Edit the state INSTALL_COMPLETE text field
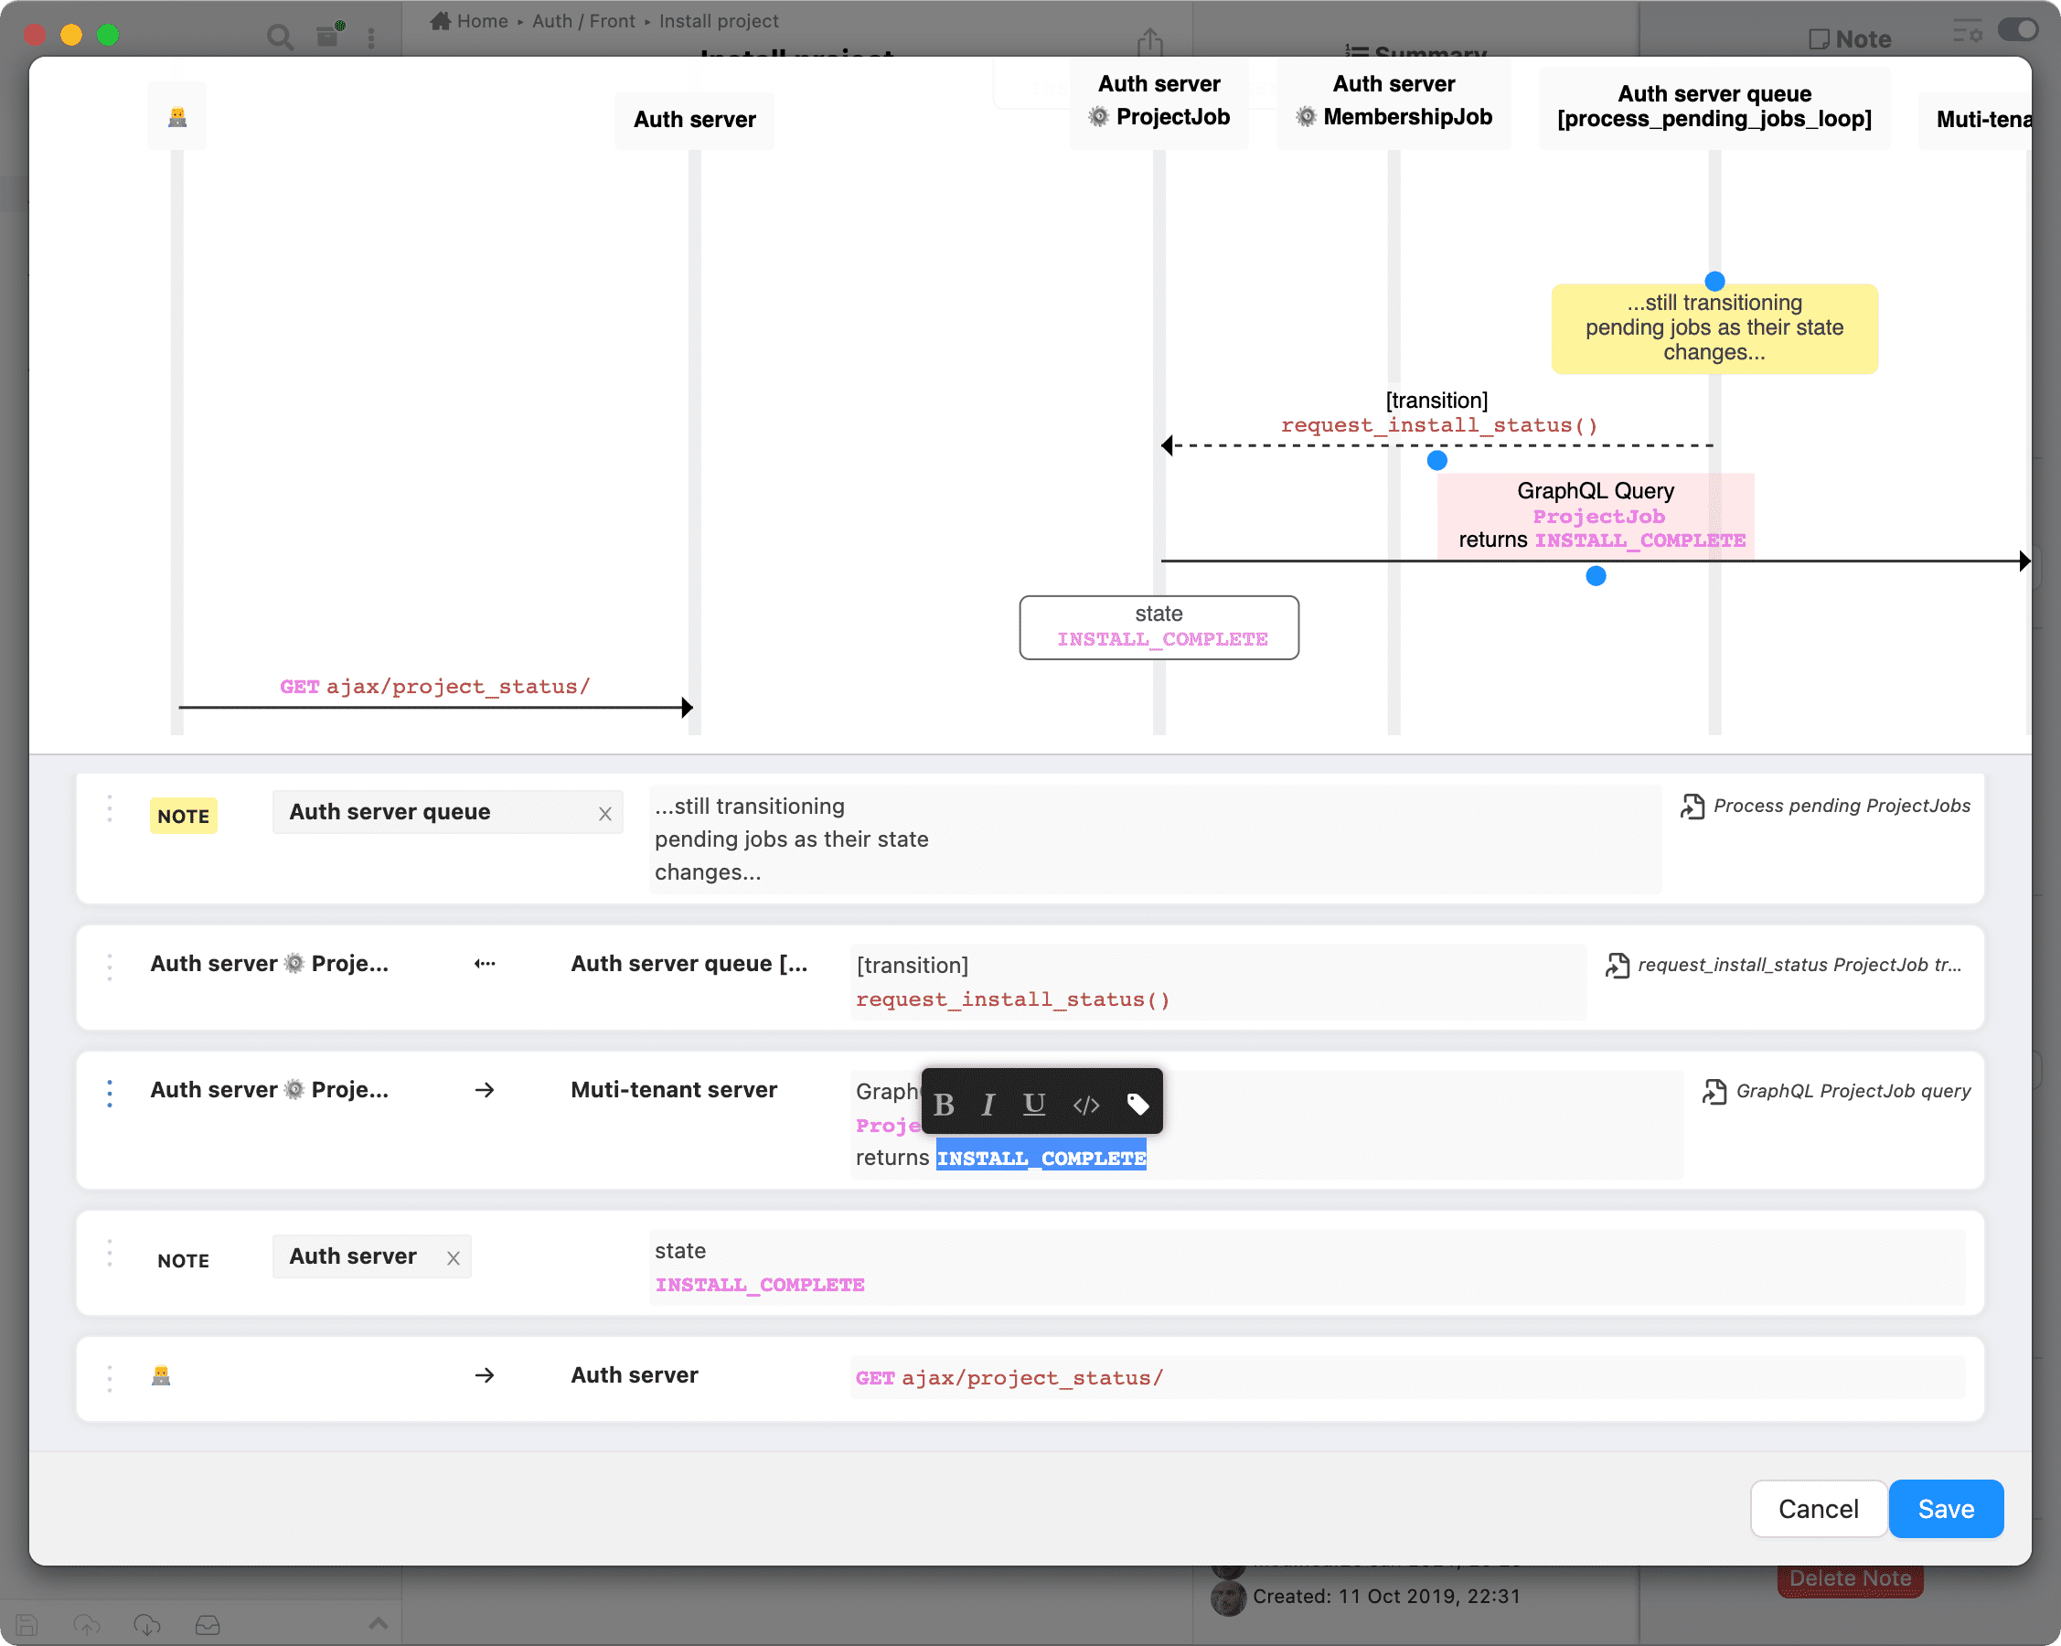The width and height of the screenshot is (2061, 1646). (1307, 1267)
